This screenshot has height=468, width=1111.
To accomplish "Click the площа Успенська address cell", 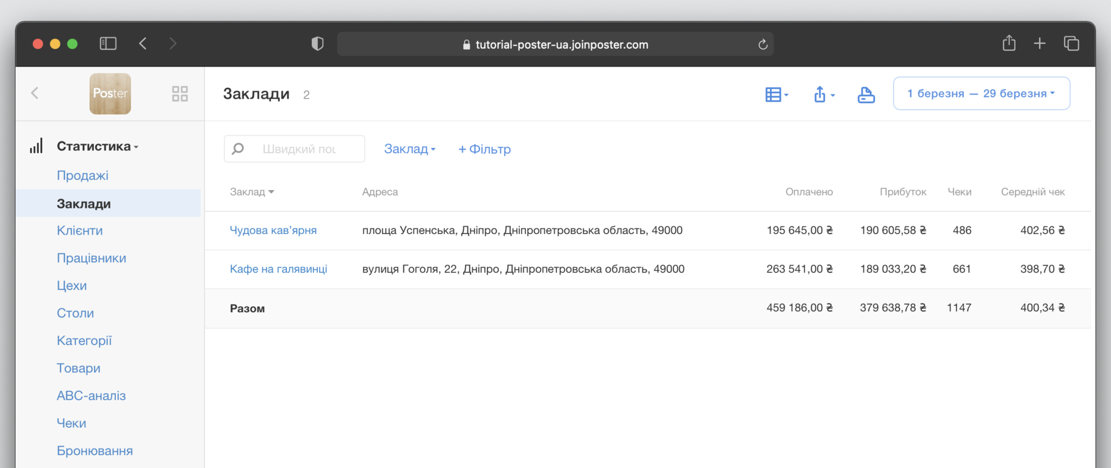I will (x=522, y=230).
